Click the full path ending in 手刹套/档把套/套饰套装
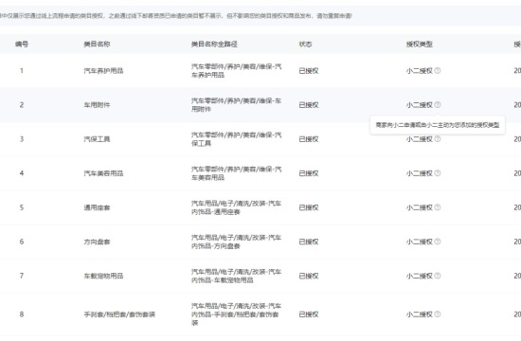 click(236, 314)
